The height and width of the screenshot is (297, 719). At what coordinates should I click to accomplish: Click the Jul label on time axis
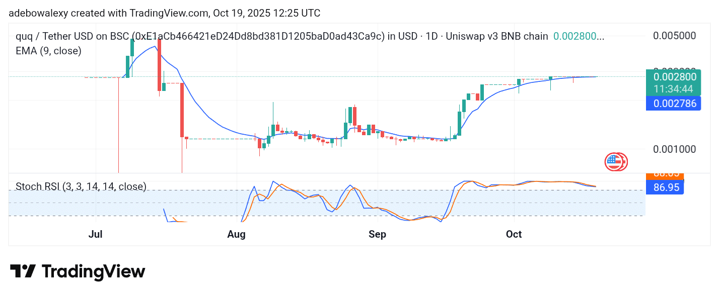coord(96,234)
